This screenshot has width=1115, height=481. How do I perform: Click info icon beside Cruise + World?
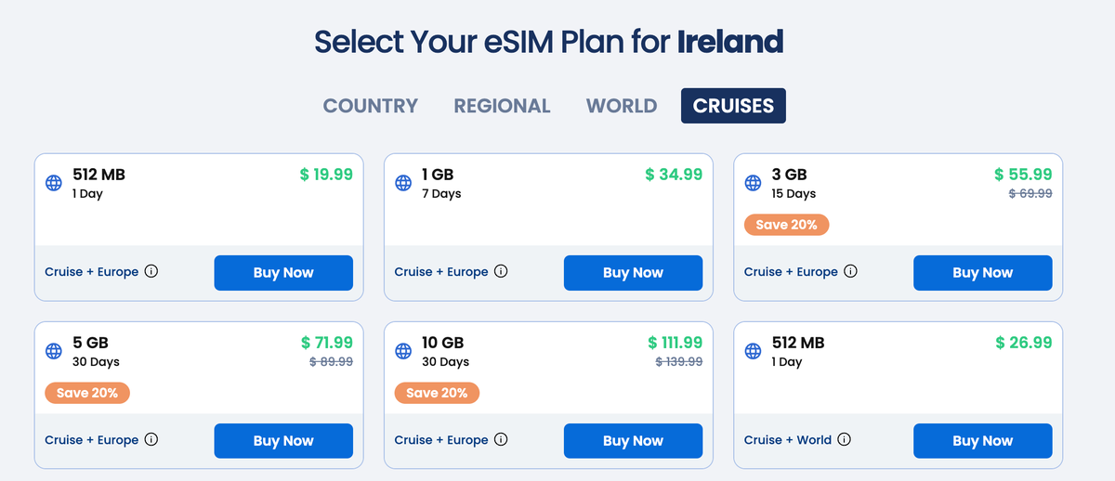click(x=845, y=440)
